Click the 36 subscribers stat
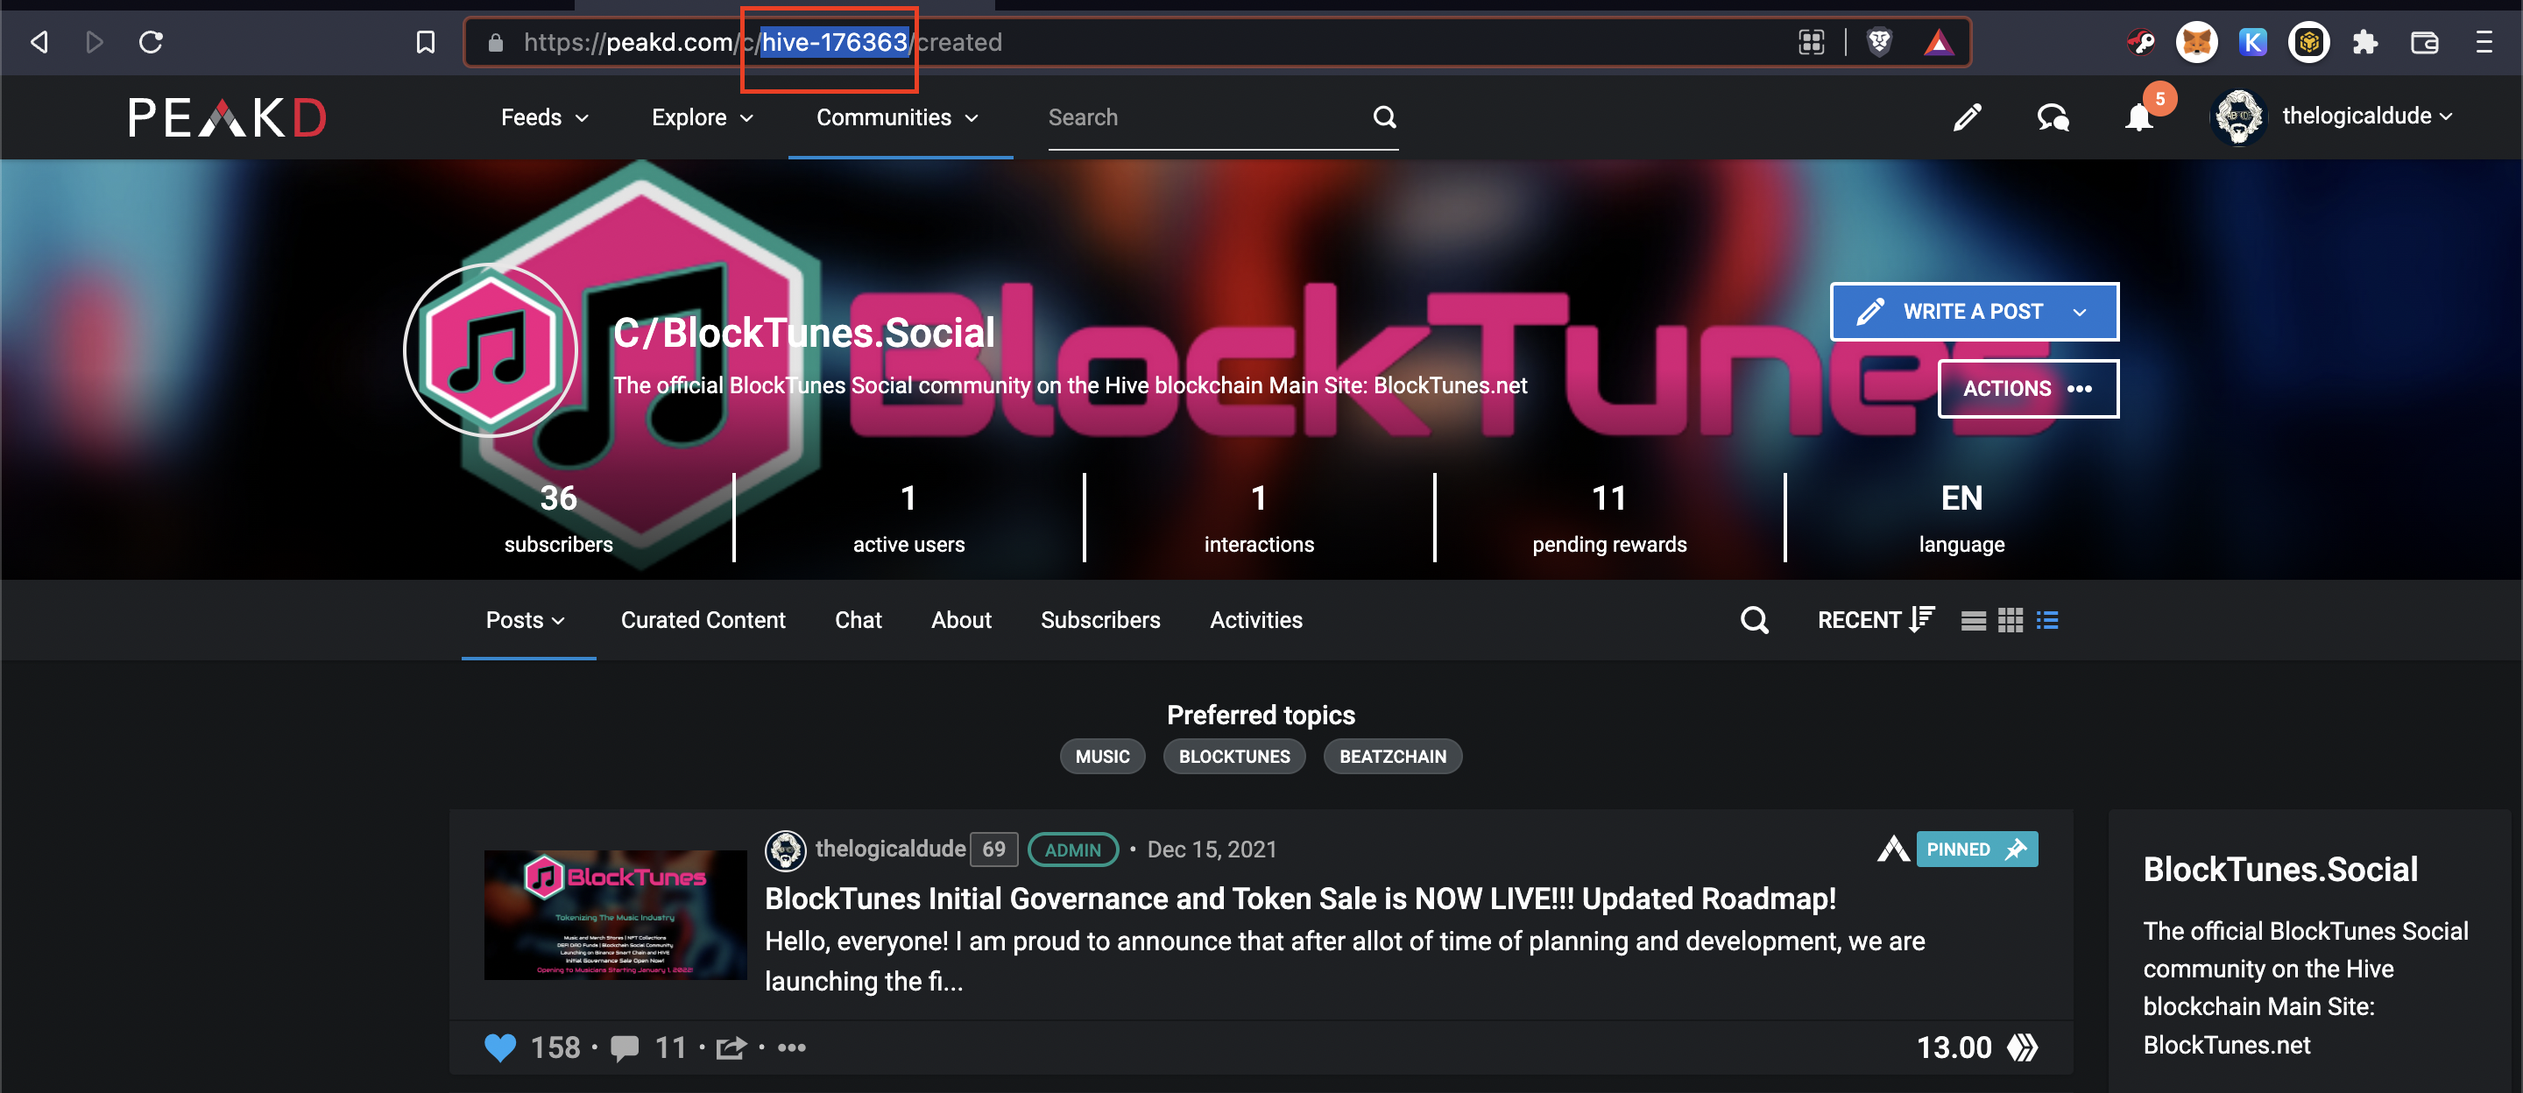Image resolution: width=2523 pixels, height=1093 pixels. pyautogui.click(x=558, y=518)
